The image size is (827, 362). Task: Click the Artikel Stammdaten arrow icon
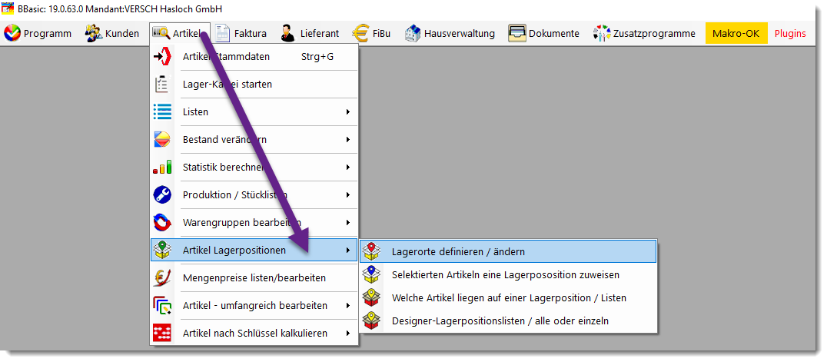tap(162, 57)
